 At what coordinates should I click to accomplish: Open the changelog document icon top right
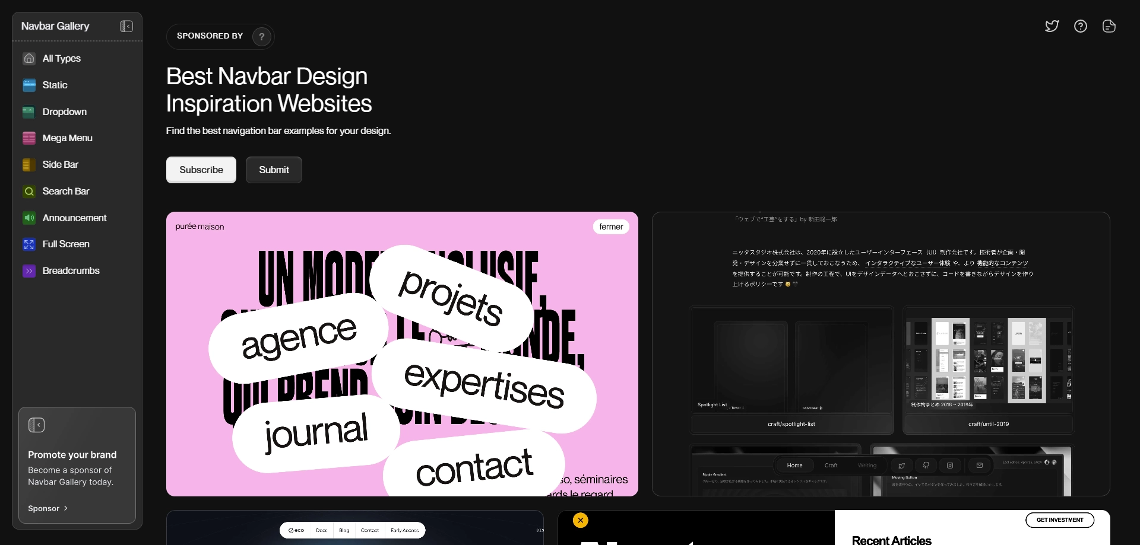click(x=1109, y=26)
